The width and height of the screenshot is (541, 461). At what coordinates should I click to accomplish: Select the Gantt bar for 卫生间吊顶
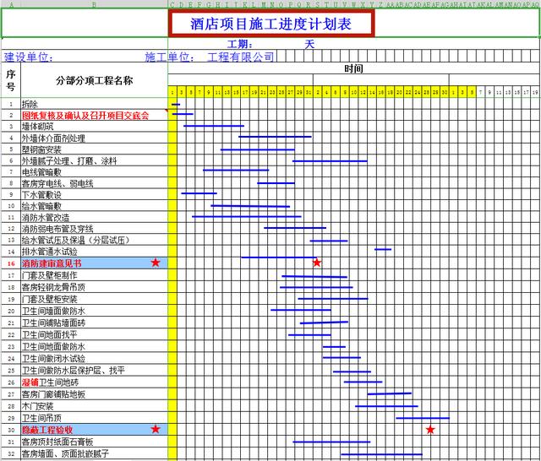(x=423, y=418)
